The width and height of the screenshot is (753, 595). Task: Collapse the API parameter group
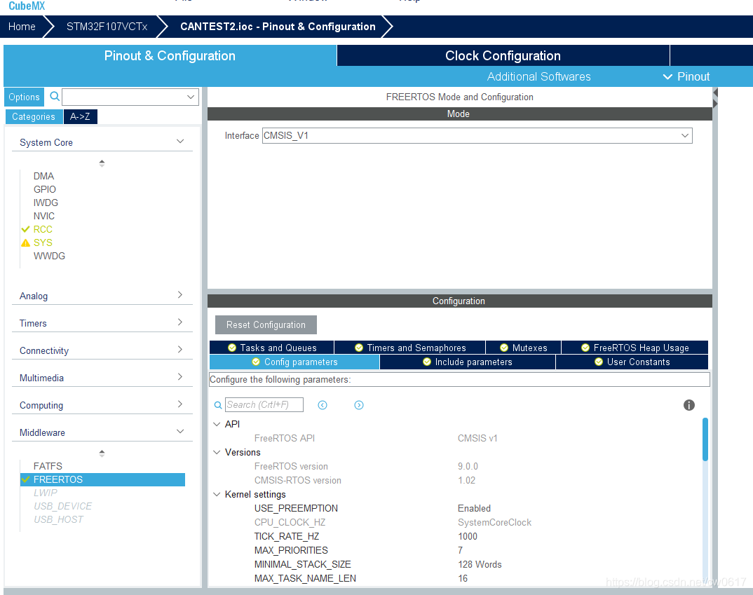217,424
